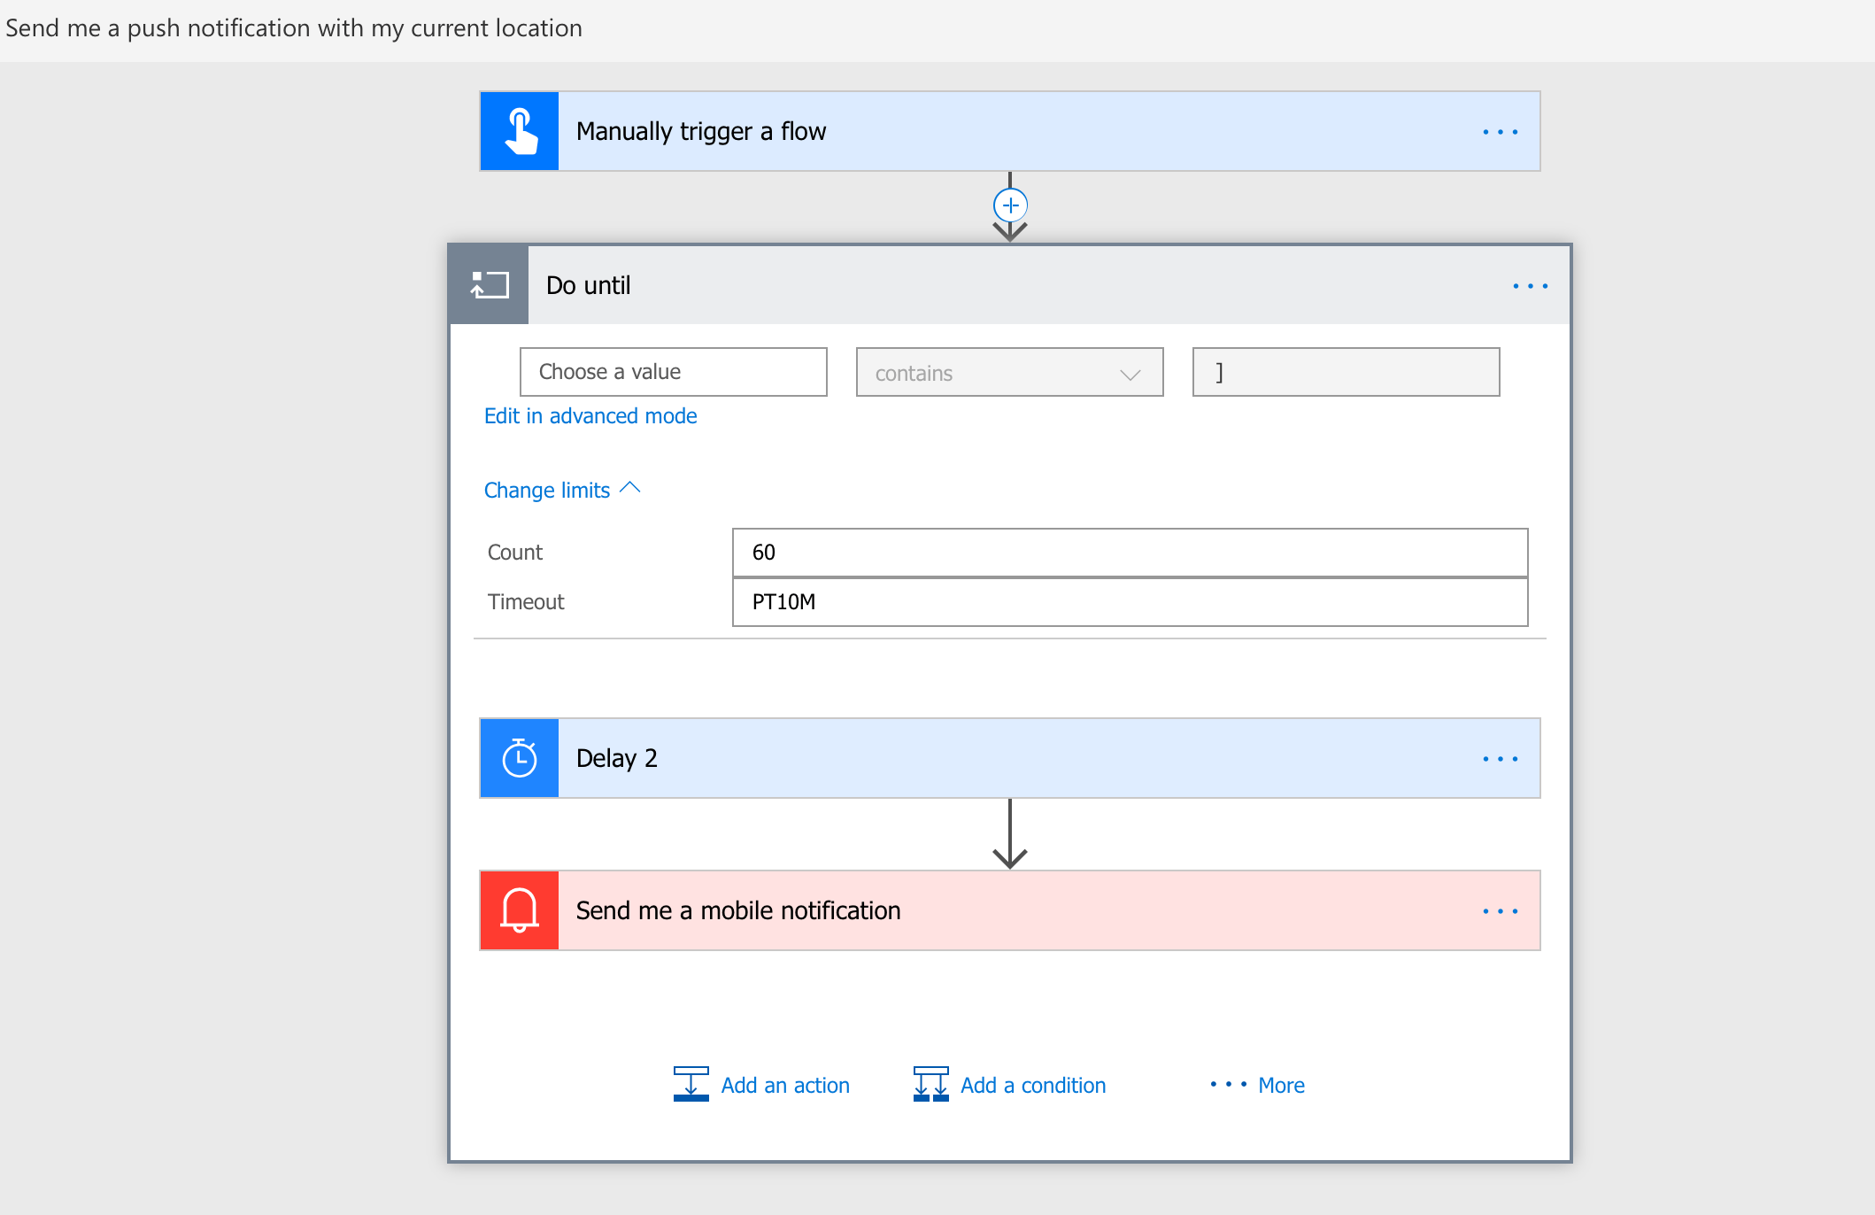Open the contains operator dropdown
Image resolution: width=1875 pixels, height=1215 pixels.
1009,373
